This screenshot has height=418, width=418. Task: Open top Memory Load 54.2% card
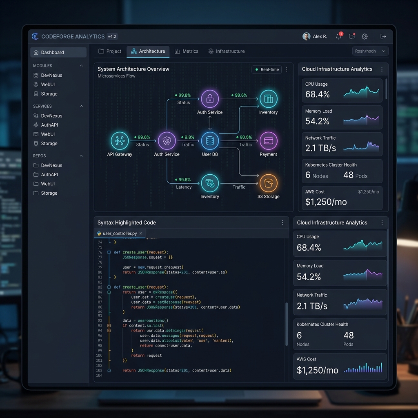[x=342, y=117]
